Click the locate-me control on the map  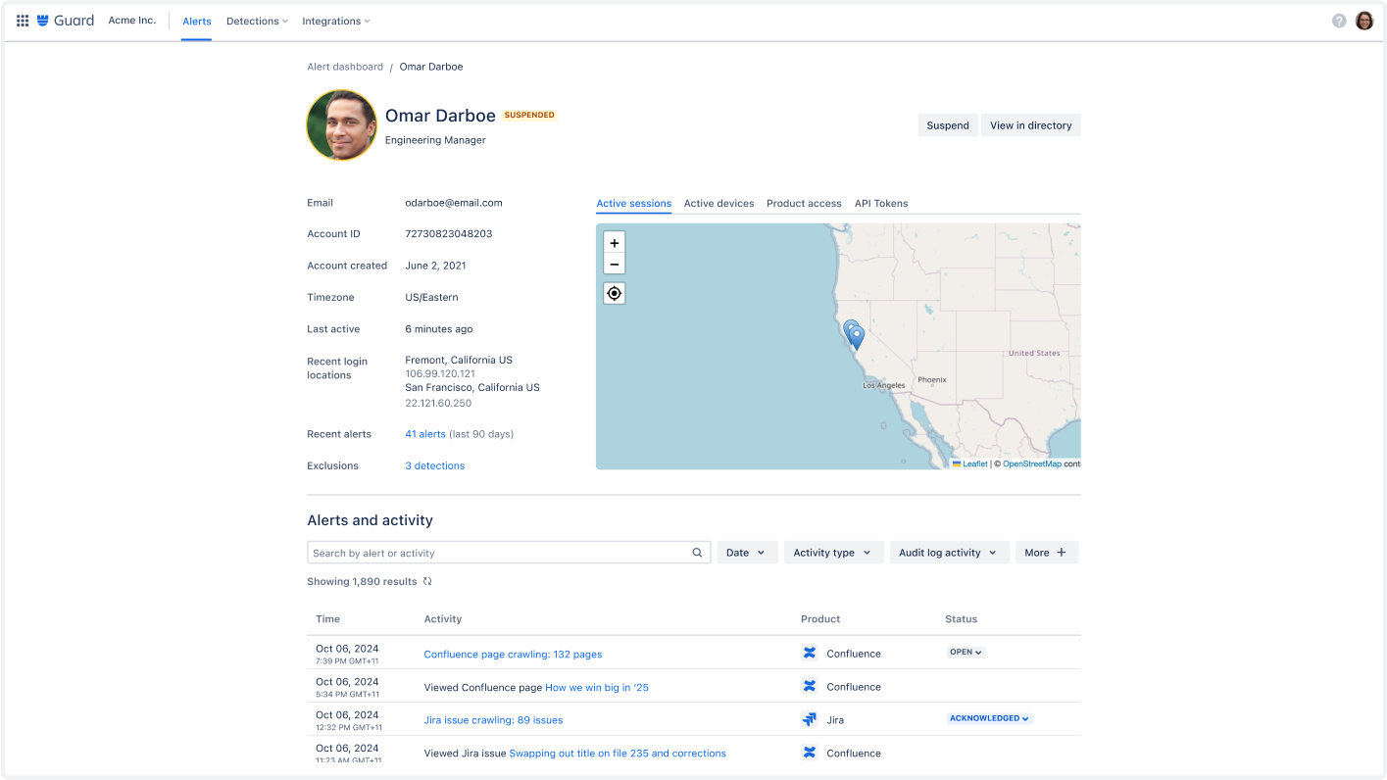click(614, 292)
